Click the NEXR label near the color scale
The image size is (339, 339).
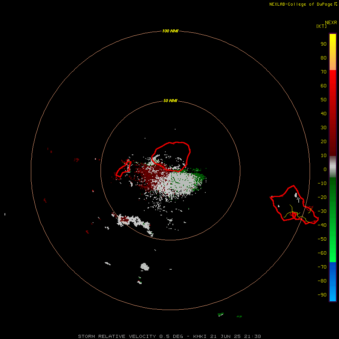331,23
